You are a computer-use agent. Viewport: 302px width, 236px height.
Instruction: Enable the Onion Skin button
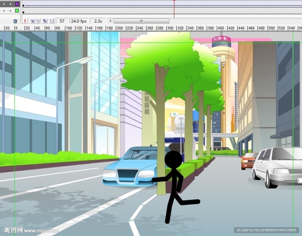32,21
